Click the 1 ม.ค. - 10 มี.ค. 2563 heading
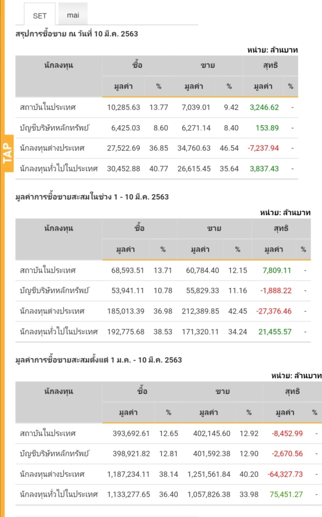The width and height of the screenshot is (322, 517). [98, 360]
